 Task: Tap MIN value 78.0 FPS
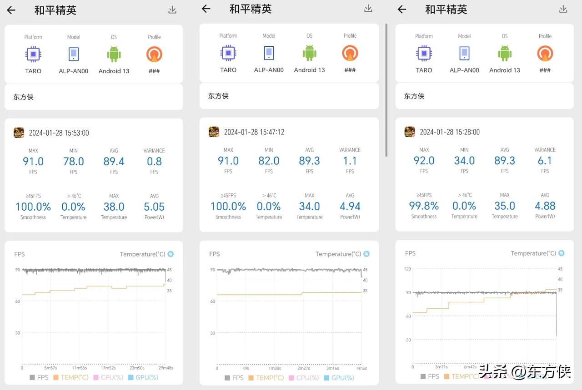tap(74, 162)
